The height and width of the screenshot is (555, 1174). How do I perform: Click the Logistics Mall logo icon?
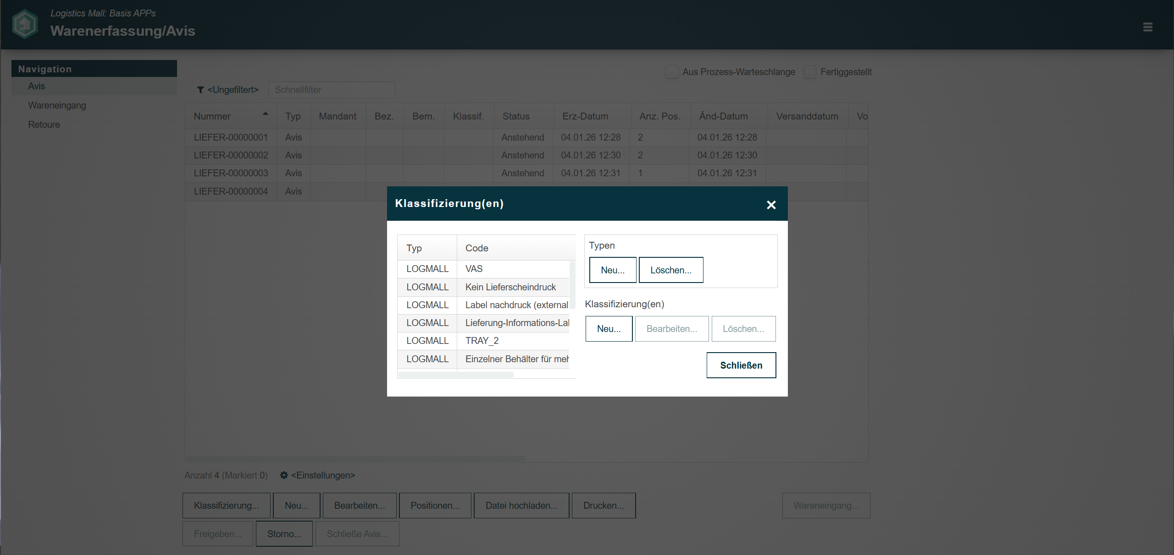25,24
